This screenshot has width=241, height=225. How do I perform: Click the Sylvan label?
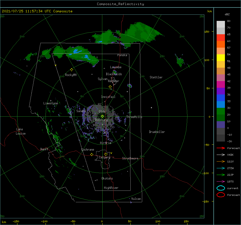(103, 79)
